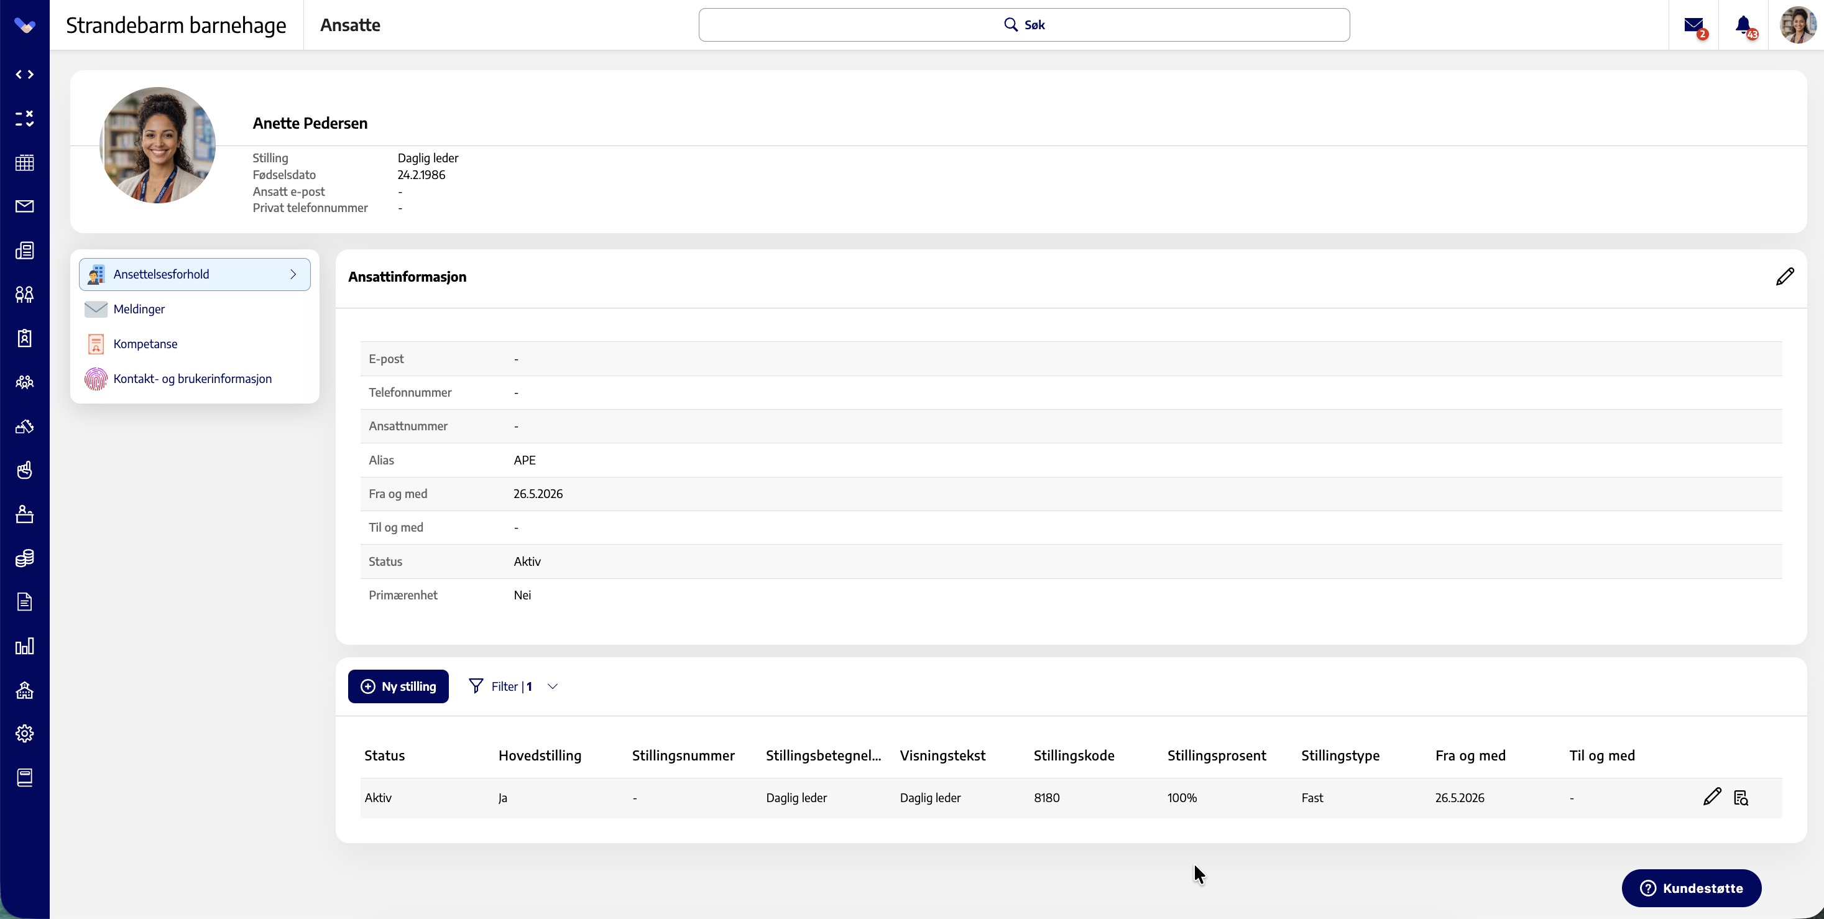Open the mail inbox with 2 unread
Image resolution: width=1824 pixels, height=919 pixels.
[1695, 25]
